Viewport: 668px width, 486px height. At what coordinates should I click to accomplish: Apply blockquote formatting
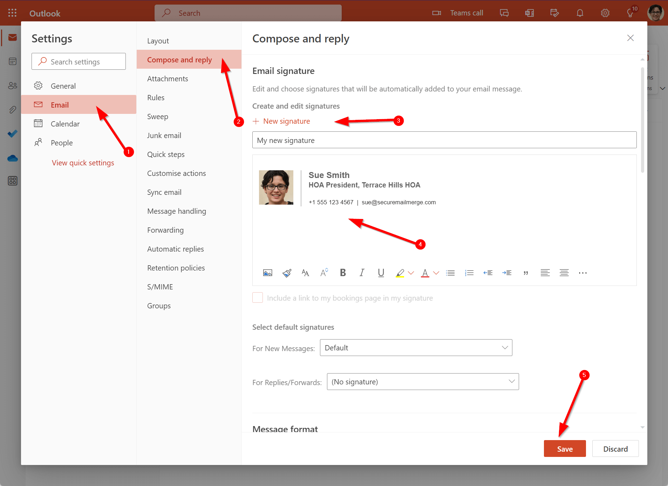coord(526,273)
